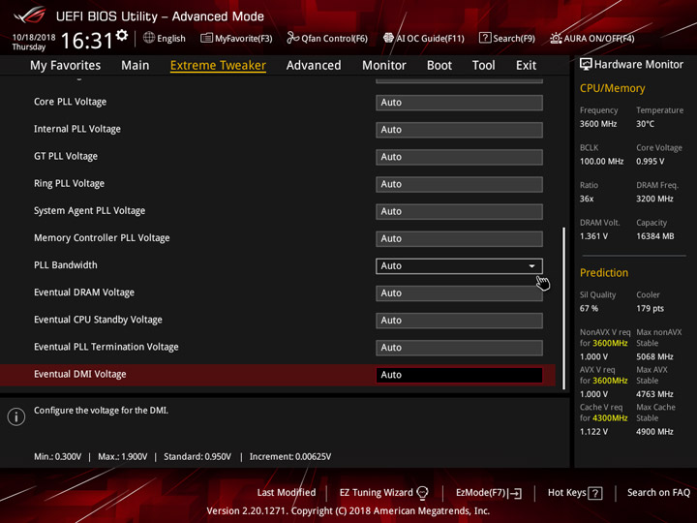Click the 10/18/2018 date text
Viewport: 697px width, 523px height.
[x=34, y=38]
